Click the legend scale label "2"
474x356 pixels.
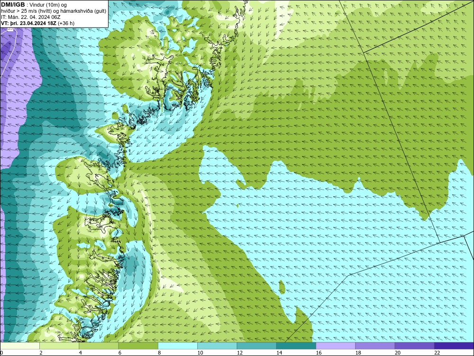click(x=41, y=353)
